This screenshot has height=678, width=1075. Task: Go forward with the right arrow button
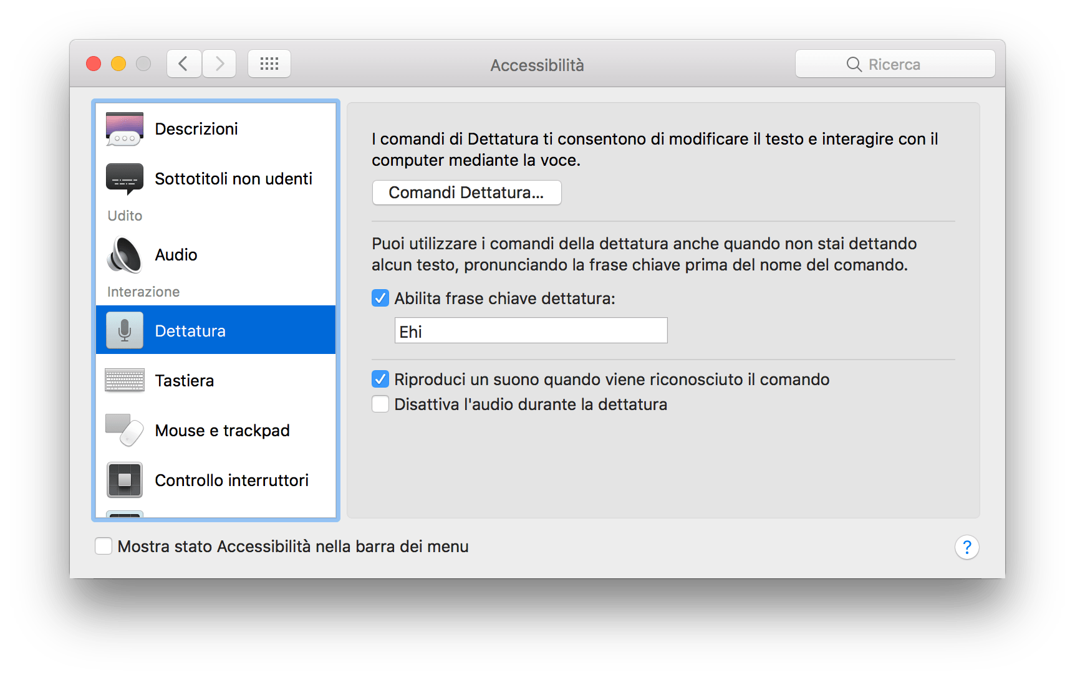(219, 64)
